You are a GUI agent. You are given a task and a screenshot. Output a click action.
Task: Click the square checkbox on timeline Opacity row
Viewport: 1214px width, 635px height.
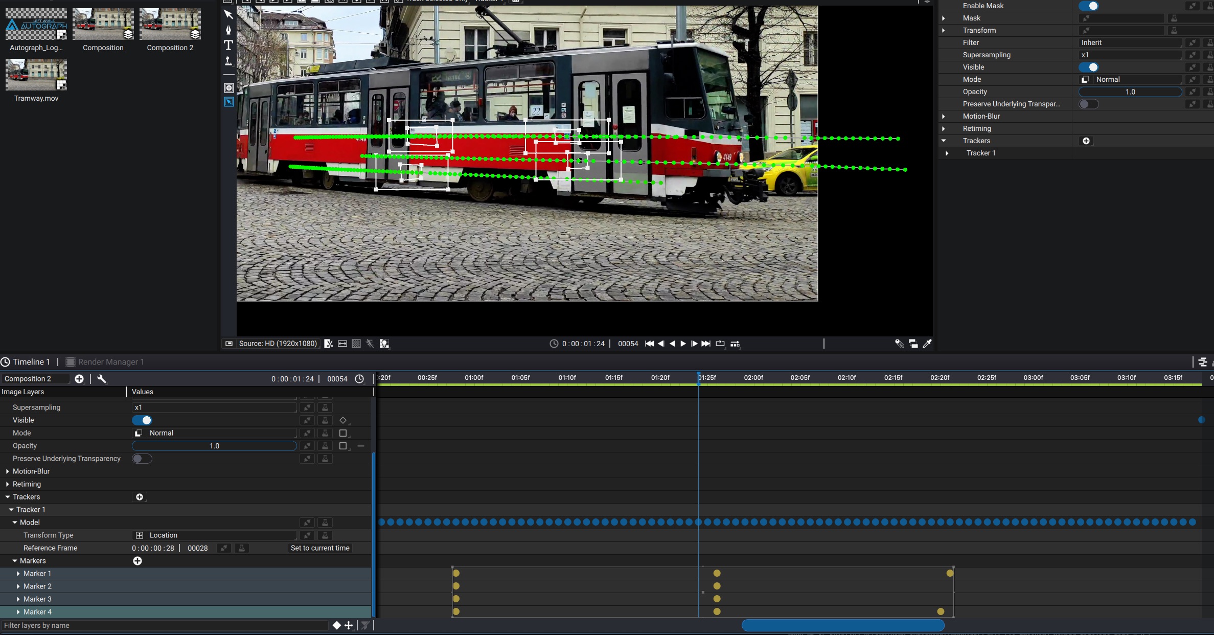[x=343, y=446]
